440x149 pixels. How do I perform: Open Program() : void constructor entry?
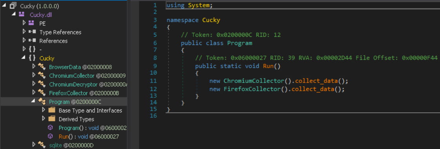[93, 128]
